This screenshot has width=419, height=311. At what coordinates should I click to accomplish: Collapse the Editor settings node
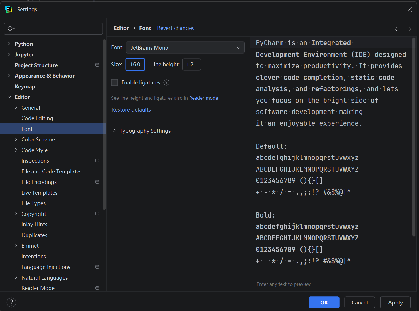[x=9, y=97]
